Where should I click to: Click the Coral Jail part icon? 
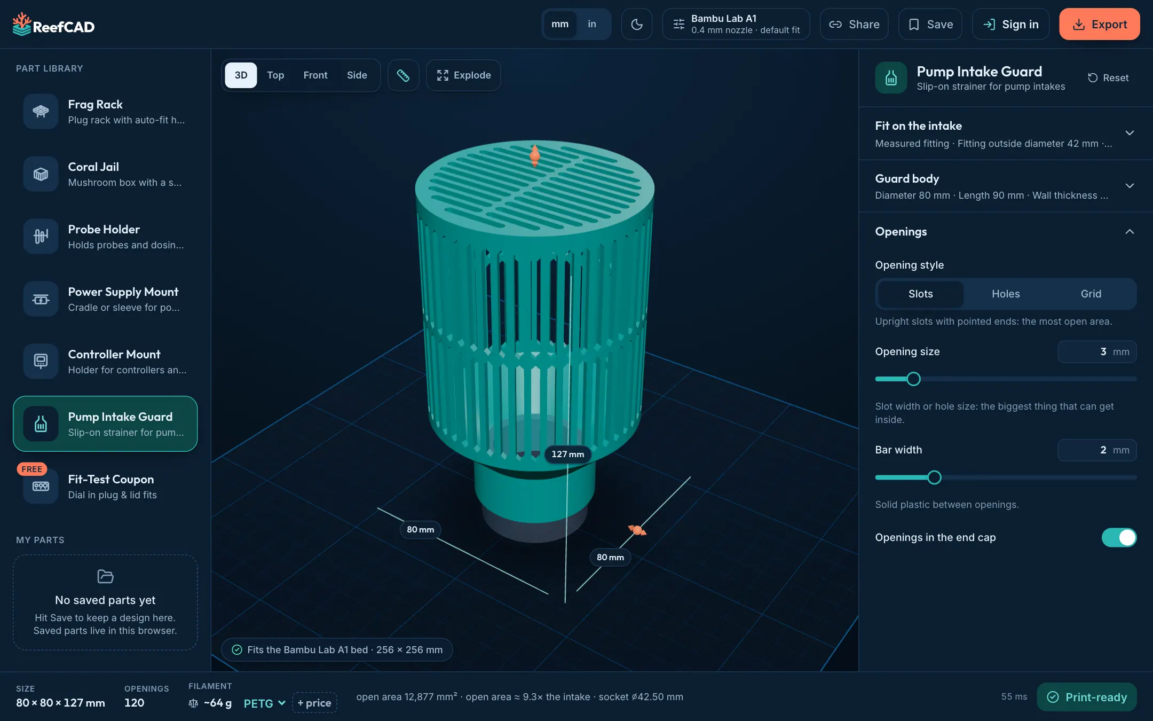[41, 174]
